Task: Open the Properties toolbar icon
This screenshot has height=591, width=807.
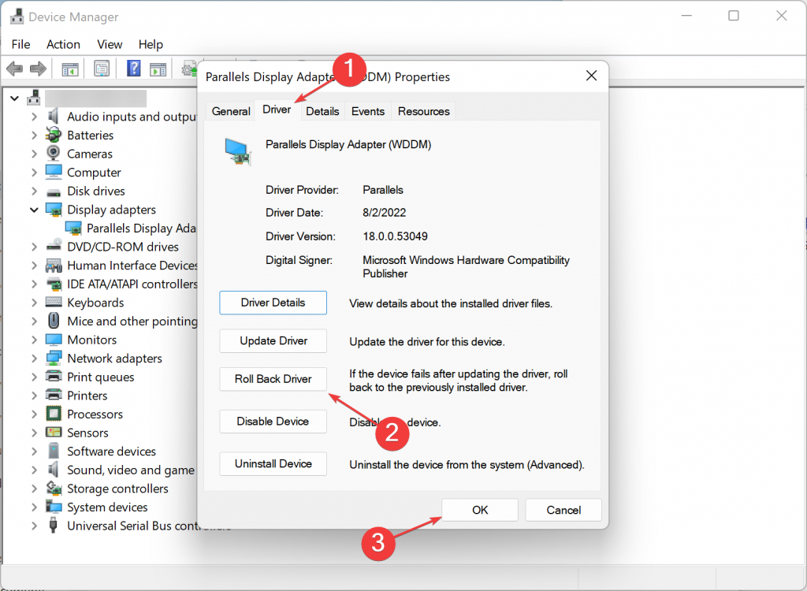Action: tap(102, 68)
